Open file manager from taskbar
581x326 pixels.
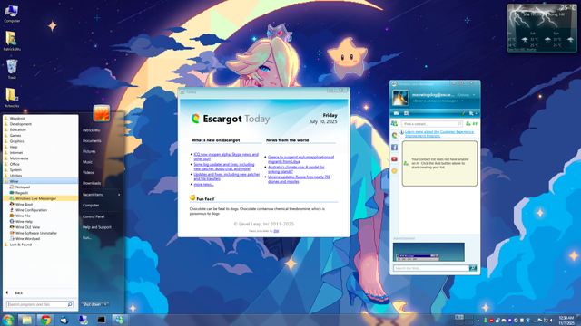(26, 320)
